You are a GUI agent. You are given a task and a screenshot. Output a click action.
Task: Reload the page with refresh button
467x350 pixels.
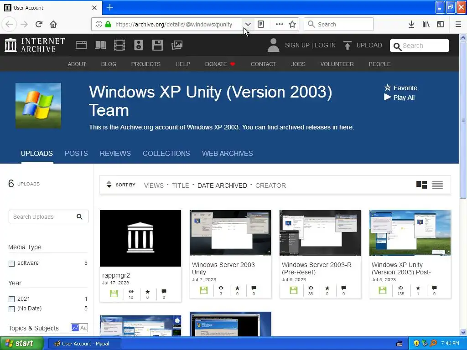[39, 24]
